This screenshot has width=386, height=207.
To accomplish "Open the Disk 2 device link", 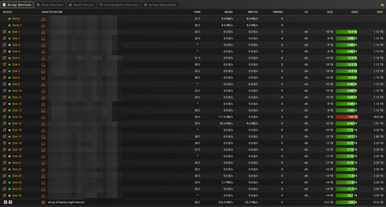I will pos(16,38).
